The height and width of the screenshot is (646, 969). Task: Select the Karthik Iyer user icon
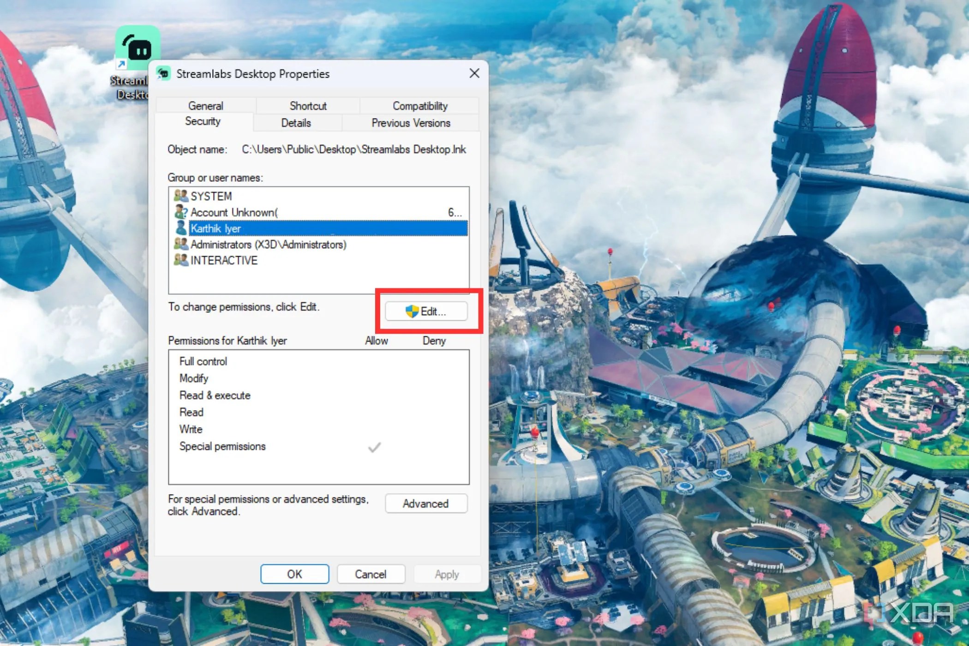(180, 228)
